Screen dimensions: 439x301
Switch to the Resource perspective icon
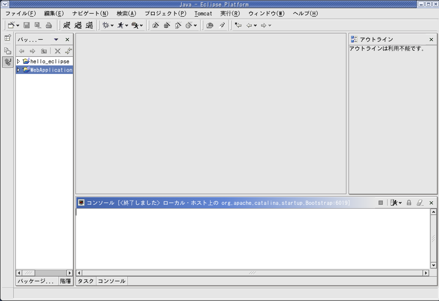point(8,50)
